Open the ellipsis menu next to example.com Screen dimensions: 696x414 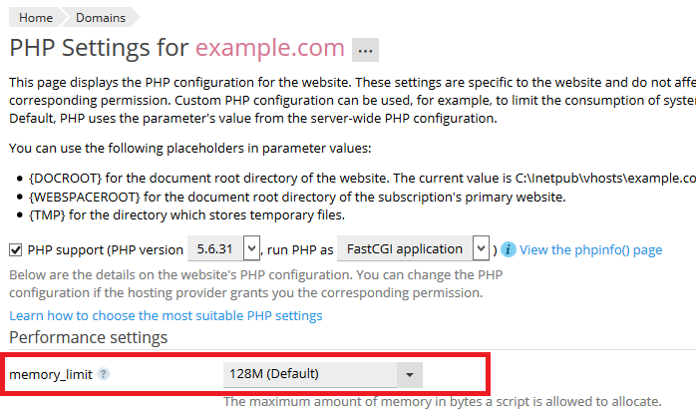[x=365, y=50]
